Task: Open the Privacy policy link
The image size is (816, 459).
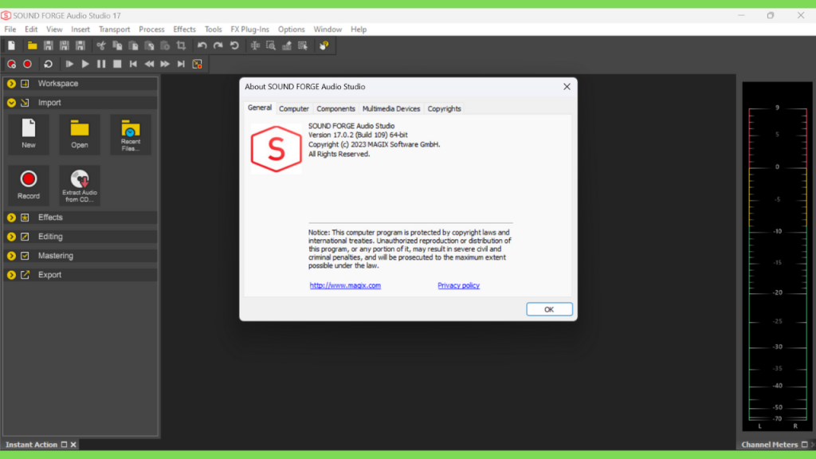Action: click(x=458, y=285)
